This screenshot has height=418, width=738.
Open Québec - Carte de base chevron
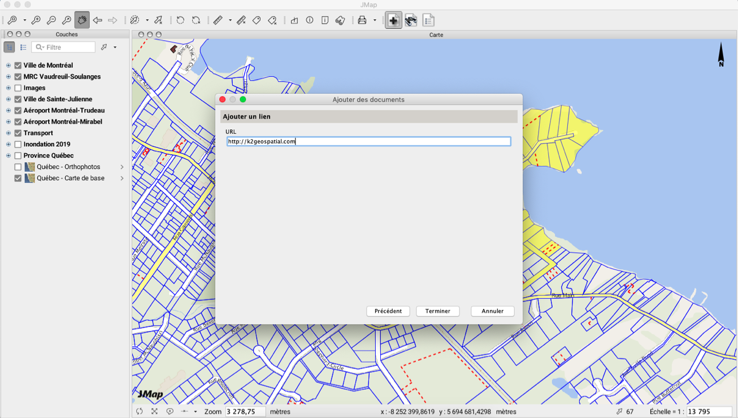tap(122, 178)
